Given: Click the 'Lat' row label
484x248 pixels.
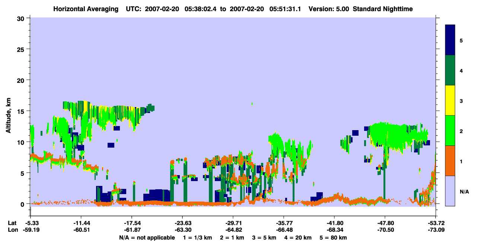Looking at the screenshot, I should coord(12,223).
